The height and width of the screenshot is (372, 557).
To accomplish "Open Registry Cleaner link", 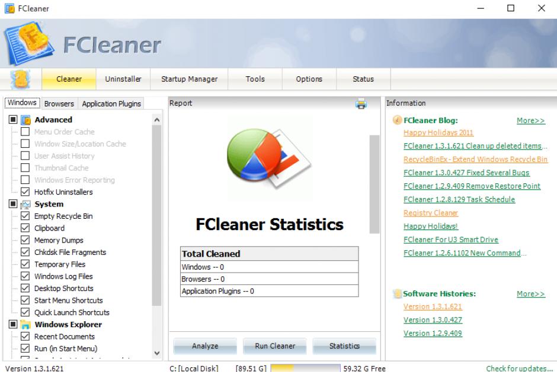I will tap(431, 213).
